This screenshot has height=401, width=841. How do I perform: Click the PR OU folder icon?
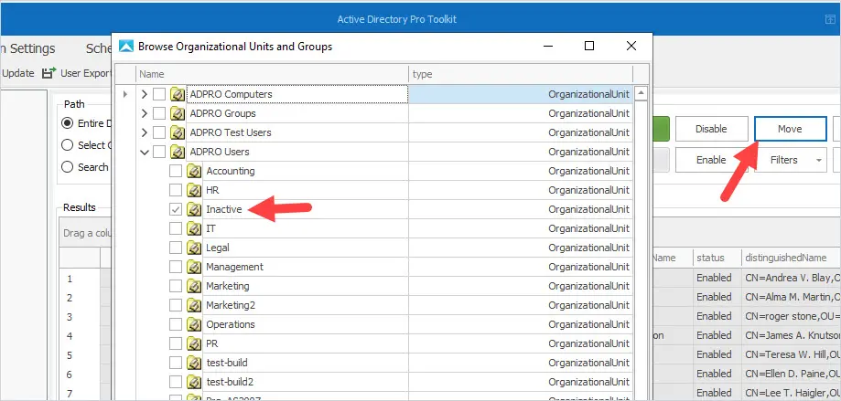(194, 343)
